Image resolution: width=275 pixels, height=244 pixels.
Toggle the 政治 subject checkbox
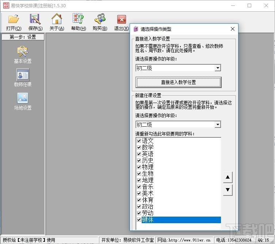139,207
